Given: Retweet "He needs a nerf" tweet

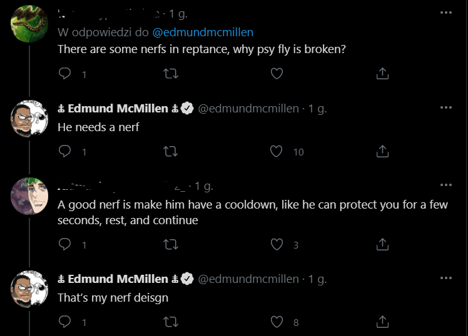Looking at the screenshot, I should [x=170, y=151].
